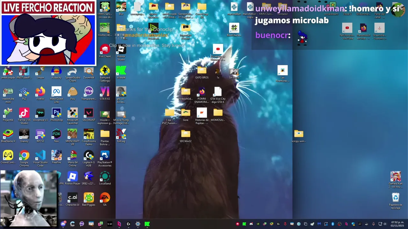This screenshot has height=229, width=408.
Task: Open the kicktalk desktop icon
Action: 121,72
